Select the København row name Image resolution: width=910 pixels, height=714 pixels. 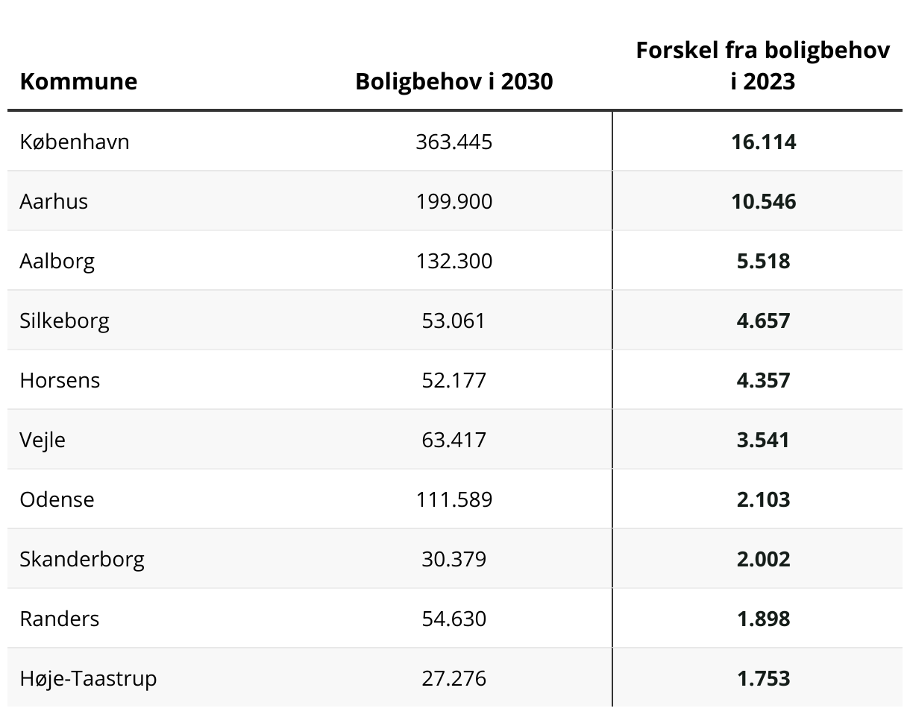click(75, 142)
